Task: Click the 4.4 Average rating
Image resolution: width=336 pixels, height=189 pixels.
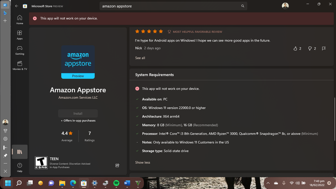Action: [67, 136]
